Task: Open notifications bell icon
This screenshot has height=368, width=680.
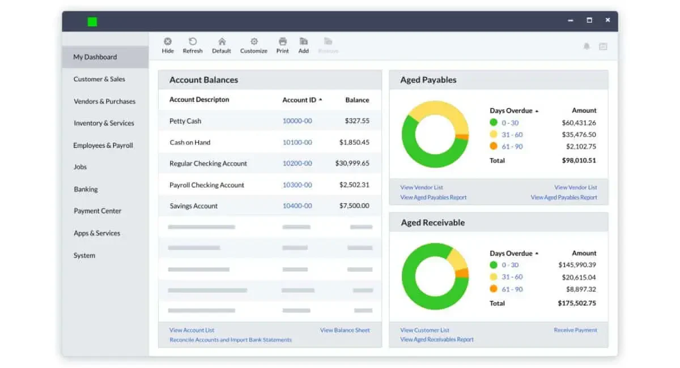Action: pos(586,46)
